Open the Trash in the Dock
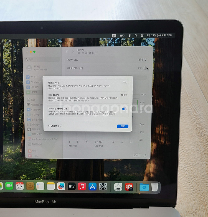208x217 pixels. [155, 187]
